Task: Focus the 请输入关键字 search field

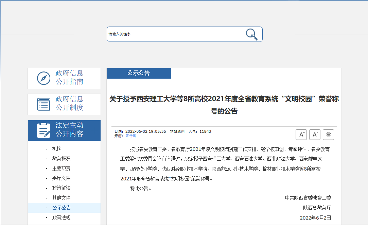Action: [x=173, y=34]
